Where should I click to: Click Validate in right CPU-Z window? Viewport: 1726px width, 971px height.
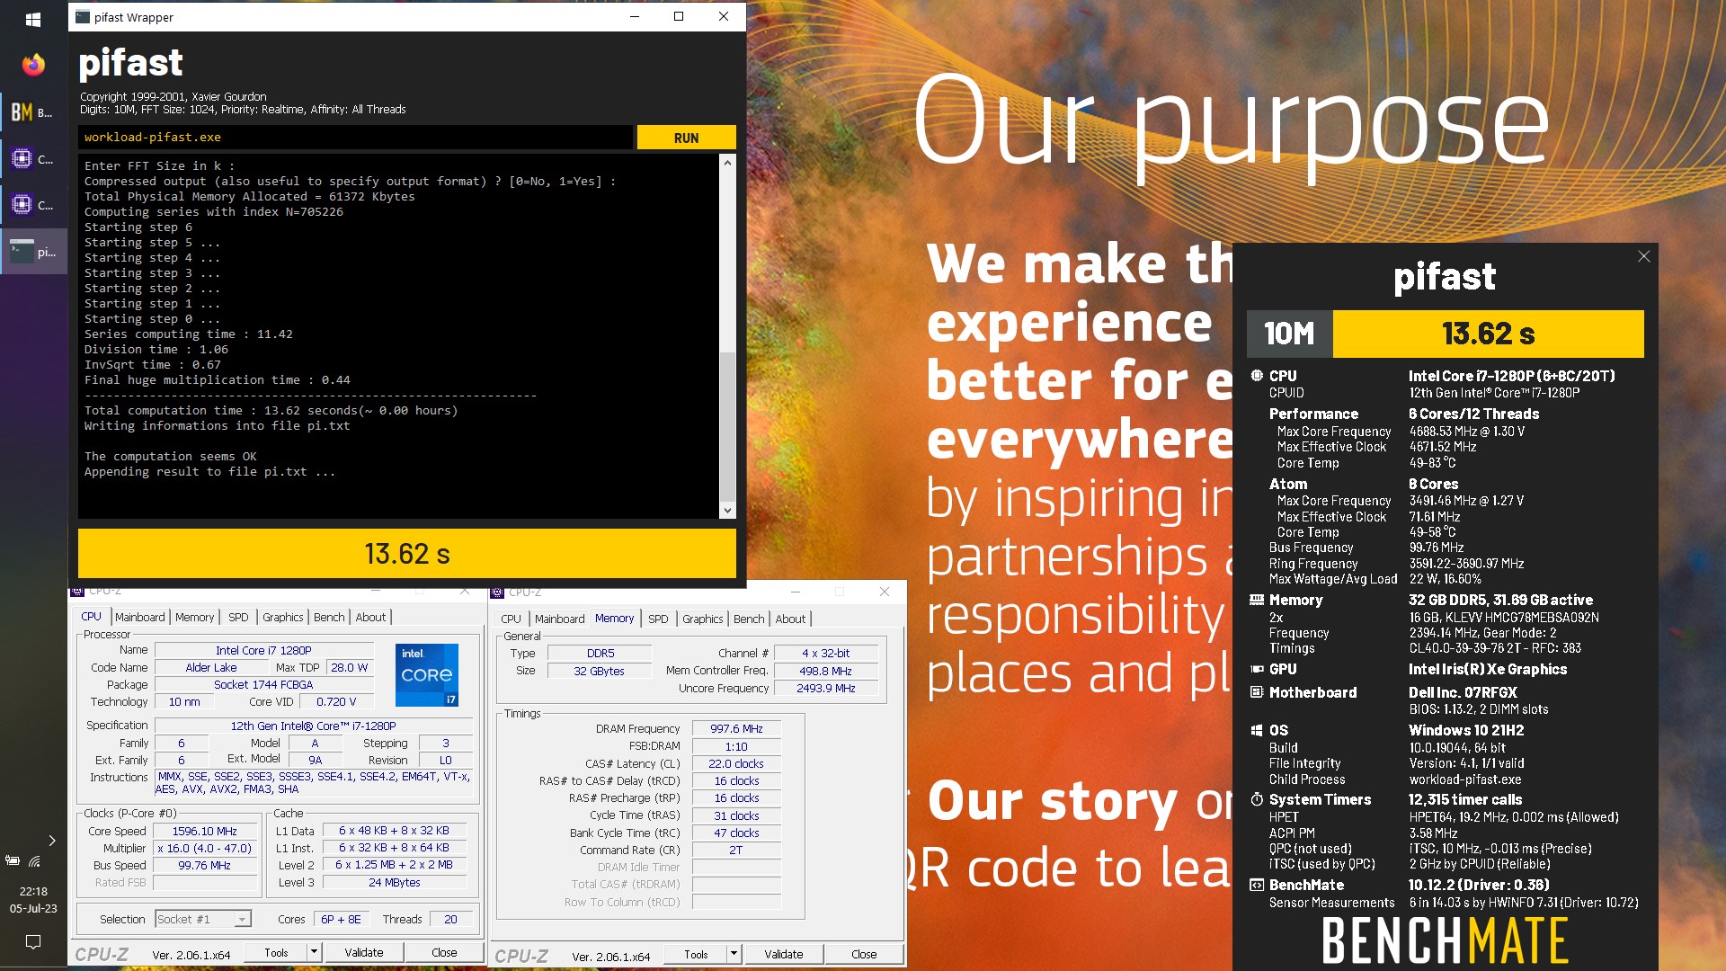pyautogui.click(x=784, y=954)
